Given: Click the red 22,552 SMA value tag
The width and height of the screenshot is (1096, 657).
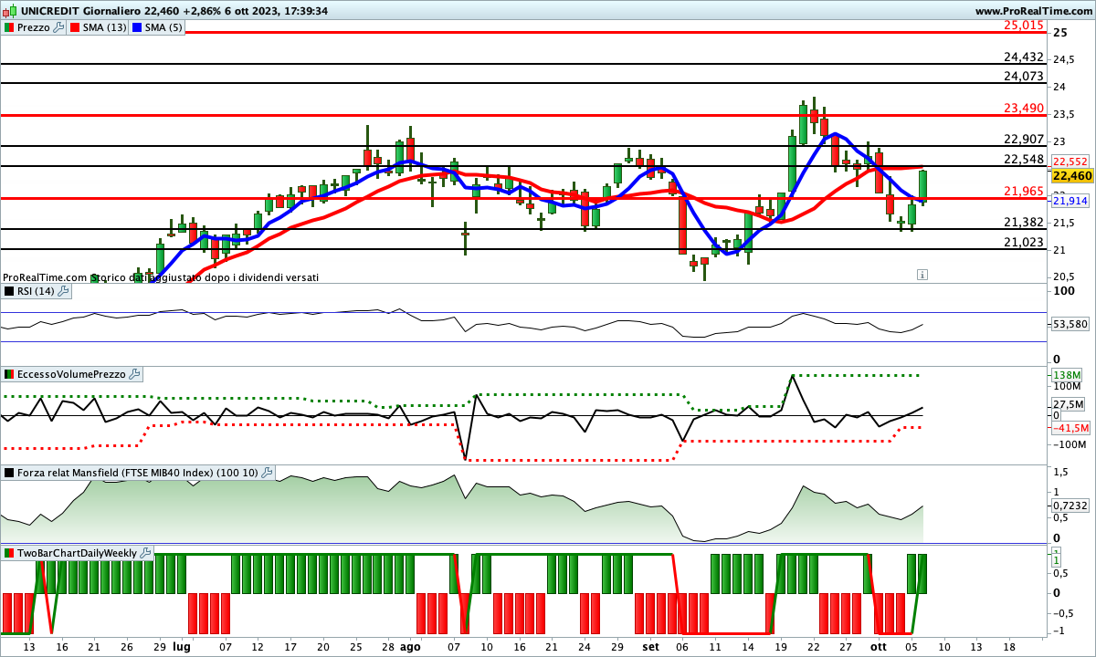Looking at the screenshot, I should point(1072,161).
